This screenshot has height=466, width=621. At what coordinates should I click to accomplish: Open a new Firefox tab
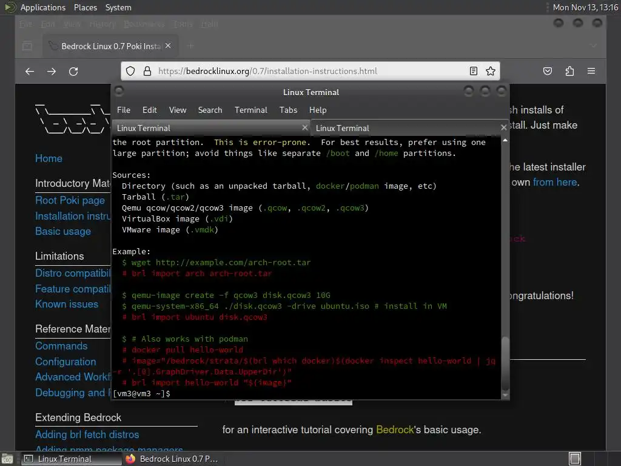(x=190, y=46)
